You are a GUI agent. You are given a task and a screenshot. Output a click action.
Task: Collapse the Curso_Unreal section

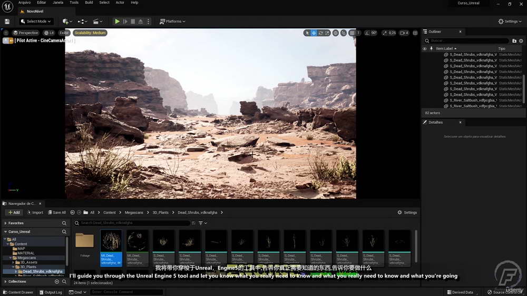(x=5, y=232)
